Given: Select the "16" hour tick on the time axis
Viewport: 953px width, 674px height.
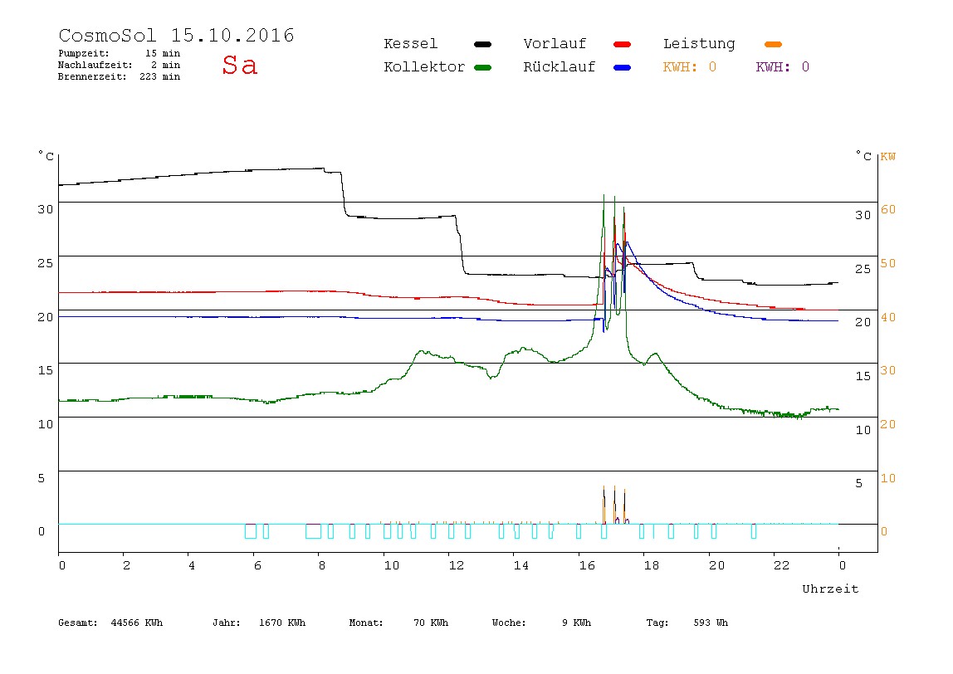Looking at the screenshot, I should point(587,566).
